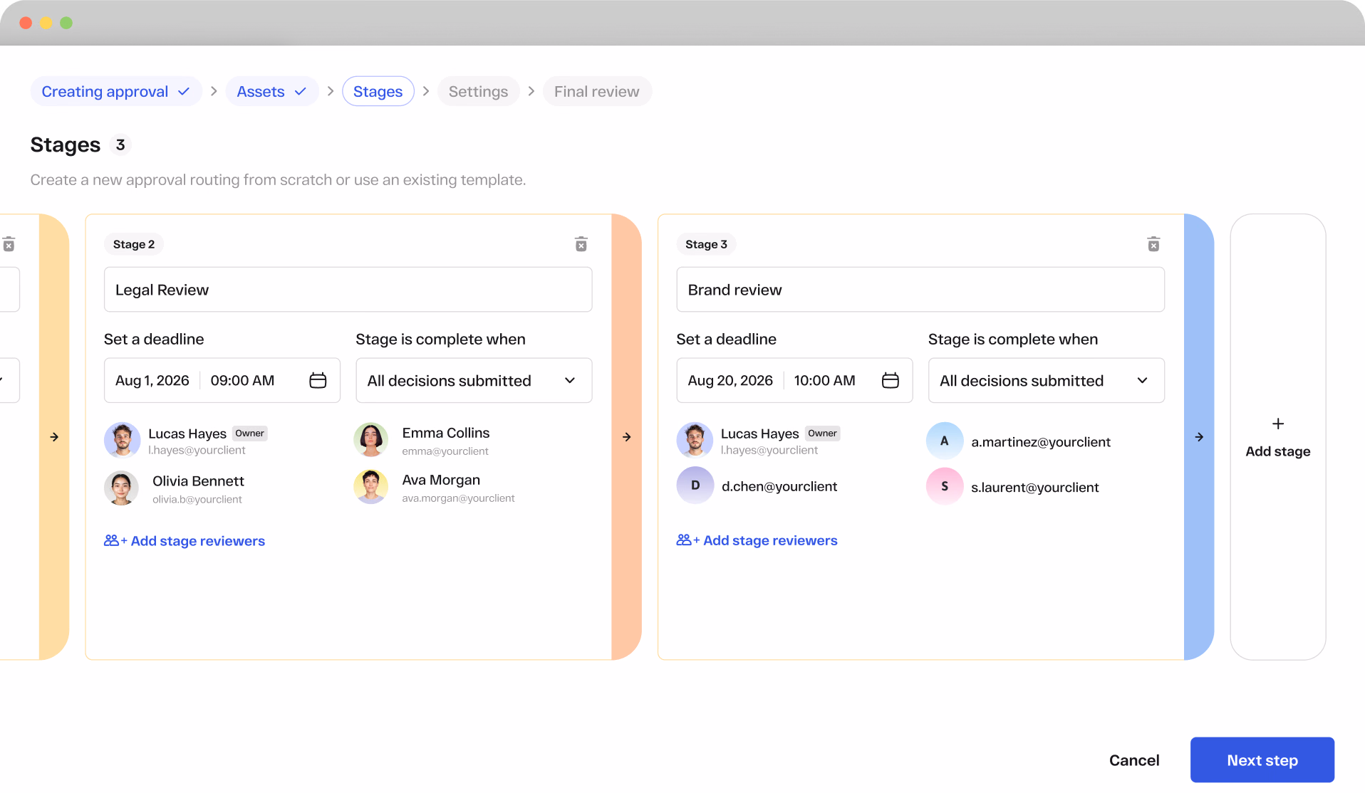Go to the Final review breadcrumb step
This screenshot has width=1365, height=793.
coord(597,91)
